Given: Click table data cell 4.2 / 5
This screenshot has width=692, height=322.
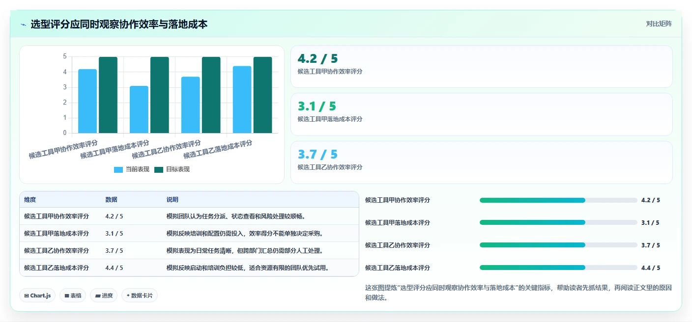Looking at the screenshot, I should click(114, 216).
